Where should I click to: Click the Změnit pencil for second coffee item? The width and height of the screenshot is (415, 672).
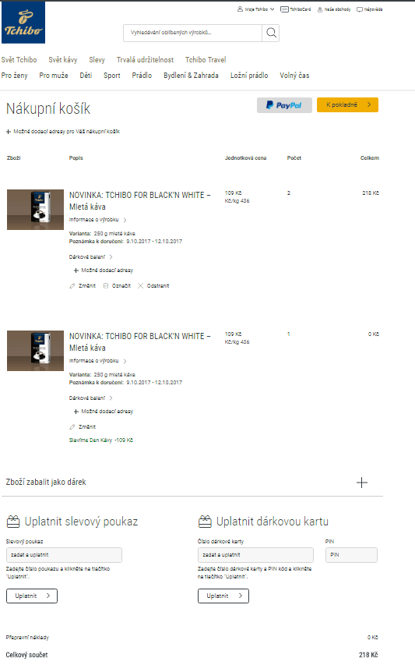(x=72, y=427)
